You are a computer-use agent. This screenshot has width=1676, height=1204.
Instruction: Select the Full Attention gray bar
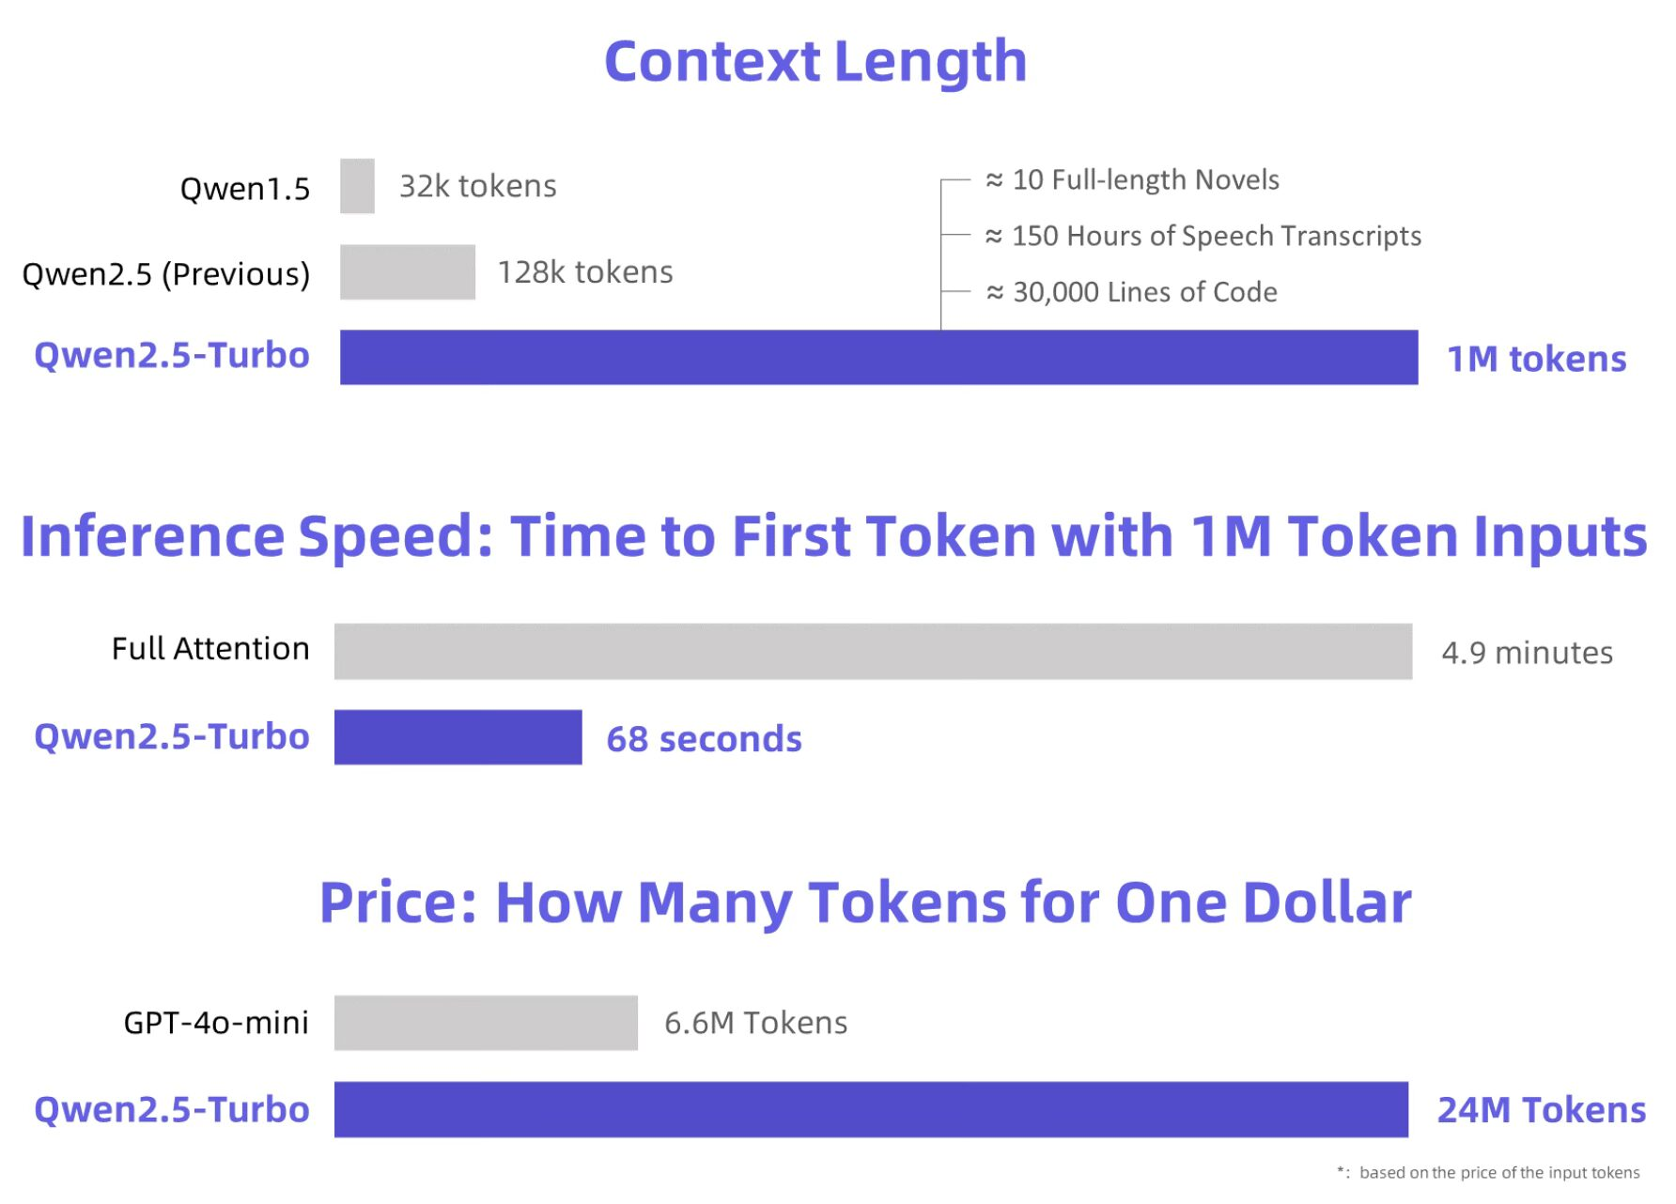pyautogui.click(x=874, y=652)
